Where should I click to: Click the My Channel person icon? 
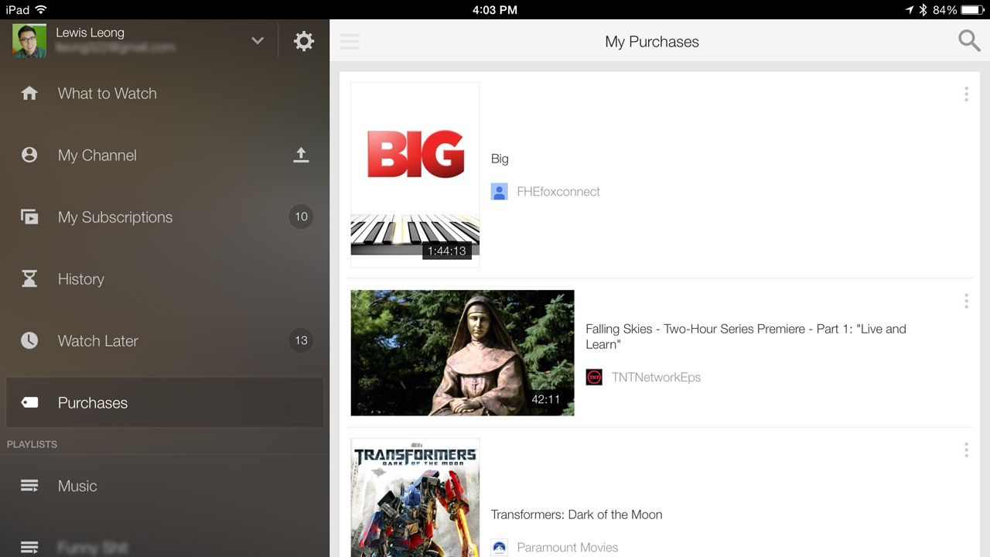29,155
